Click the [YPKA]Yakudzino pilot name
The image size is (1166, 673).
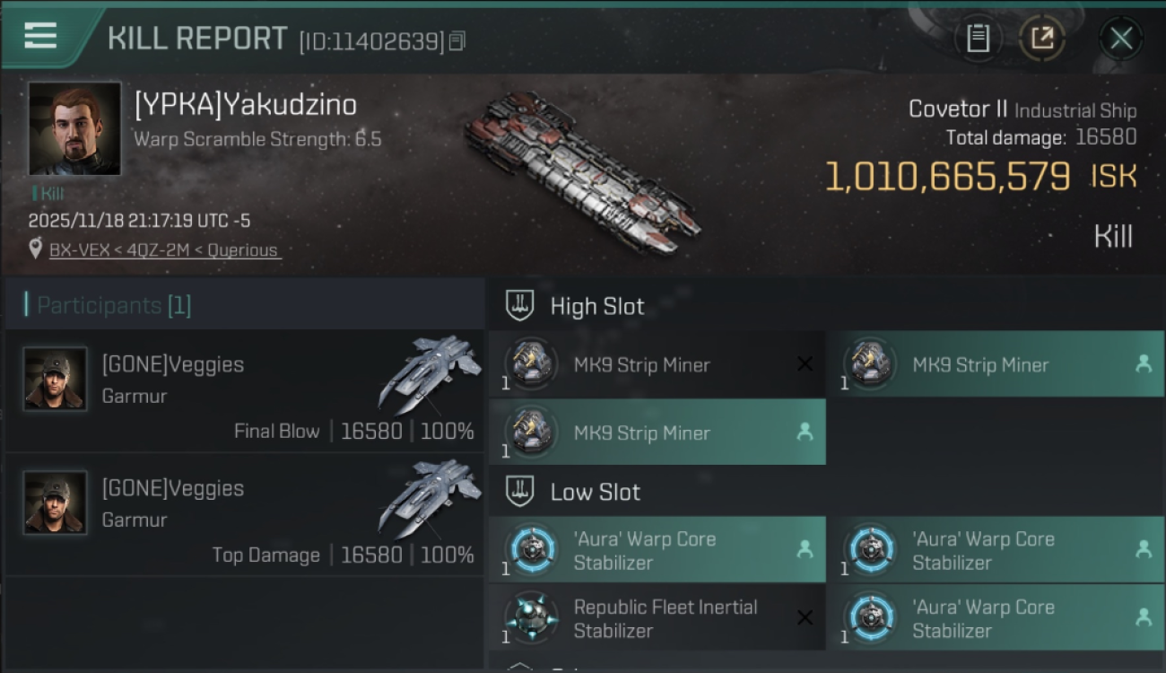[x=246, y=105]
